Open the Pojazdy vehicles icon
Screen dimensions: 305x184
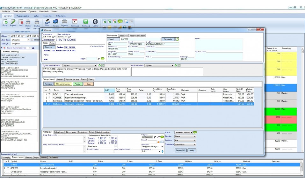pos(64,21)
